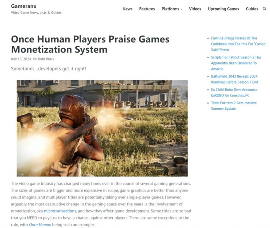Expand the Platforms dropdown chevron
This screenshot has height=228, width=270.
pos(181,9)
